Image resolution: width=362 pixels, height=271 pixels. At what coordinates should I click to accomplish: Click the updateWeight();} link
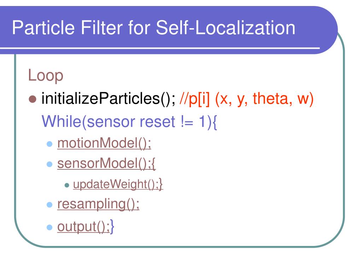pyautogui.click(x=118, y=184)
